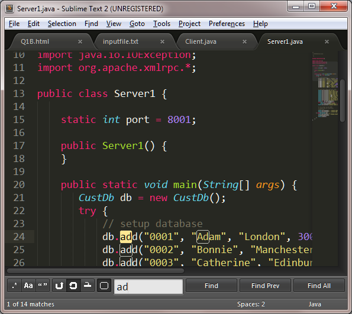Screen dimensions: 352x314
Task: Close the Client.java tab
Action: click(x=245, y=42)
